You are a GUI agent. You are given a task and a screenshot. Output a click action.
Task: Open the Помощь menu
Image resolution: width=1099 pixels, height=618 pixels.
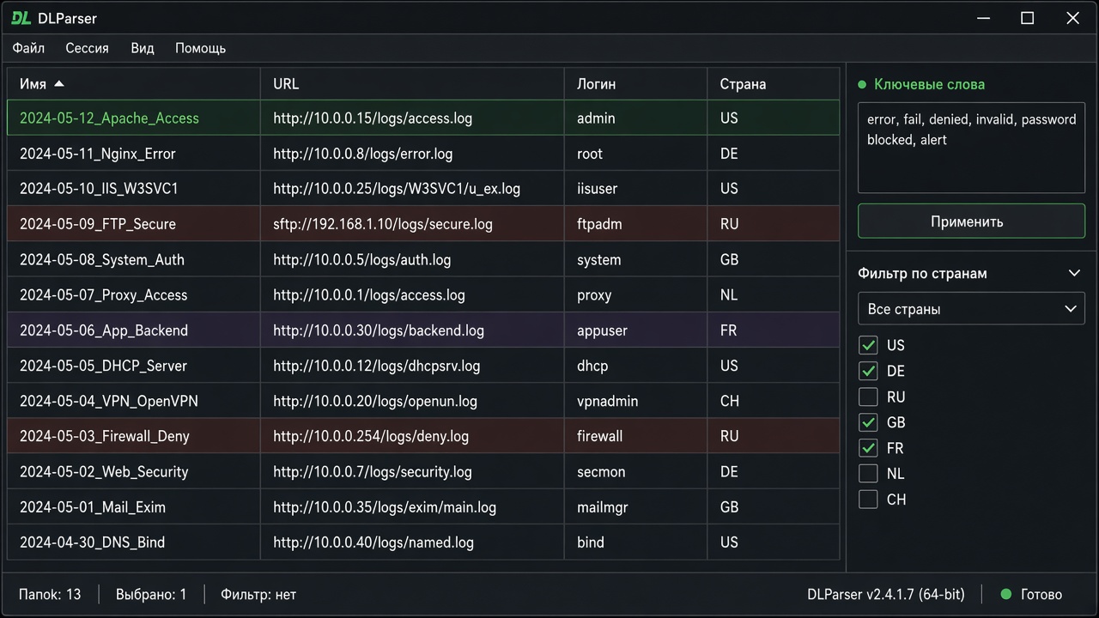[x=200, y=48]
